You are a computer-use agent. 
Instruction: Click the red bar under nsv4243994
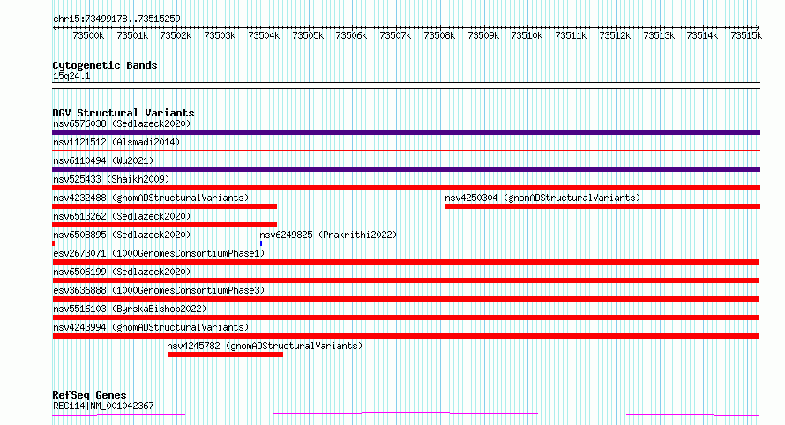tap(406, 336)
